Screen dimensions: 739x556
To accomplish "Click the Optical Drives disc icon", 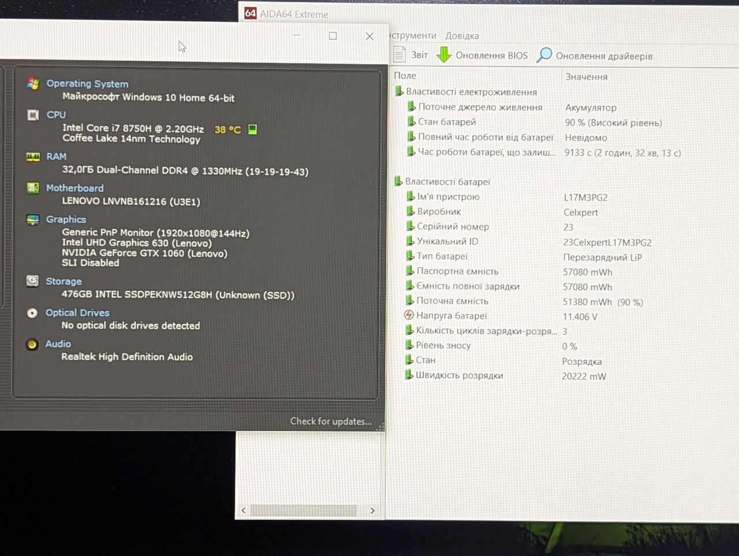I will (32, 313).
